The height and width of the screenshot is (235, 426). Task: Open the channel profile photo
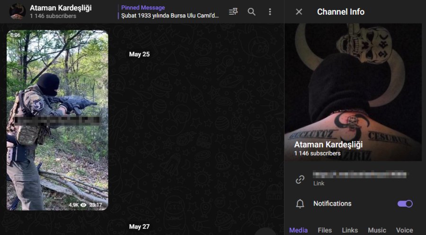coord(353,92)
